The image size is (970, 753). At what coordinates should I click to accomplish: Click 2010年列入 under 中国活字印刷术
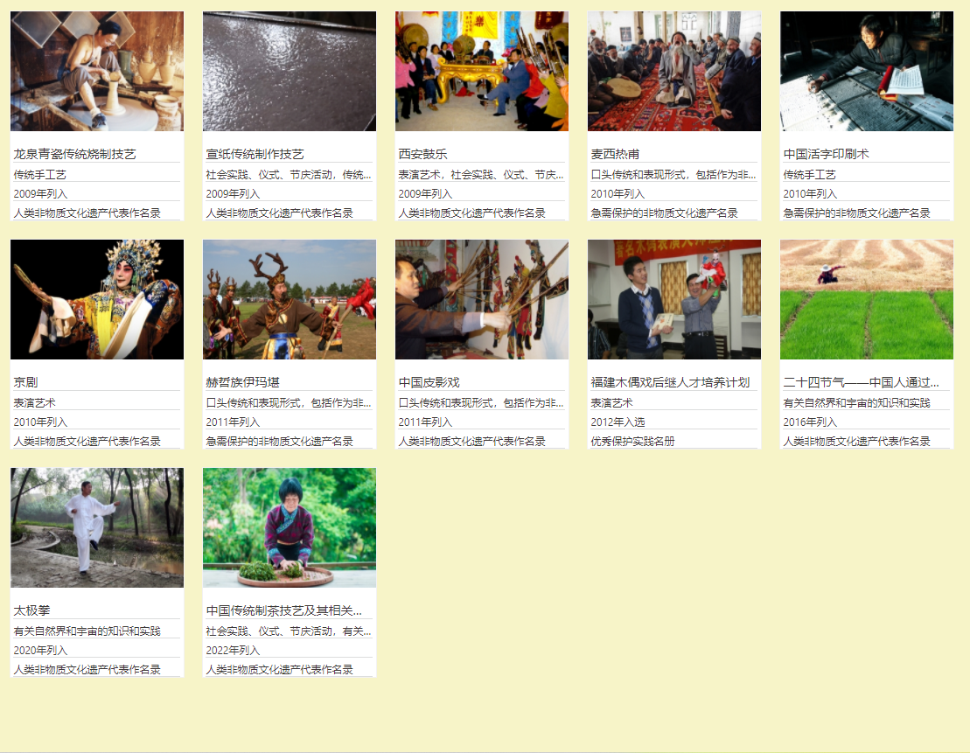pos(811,193)
